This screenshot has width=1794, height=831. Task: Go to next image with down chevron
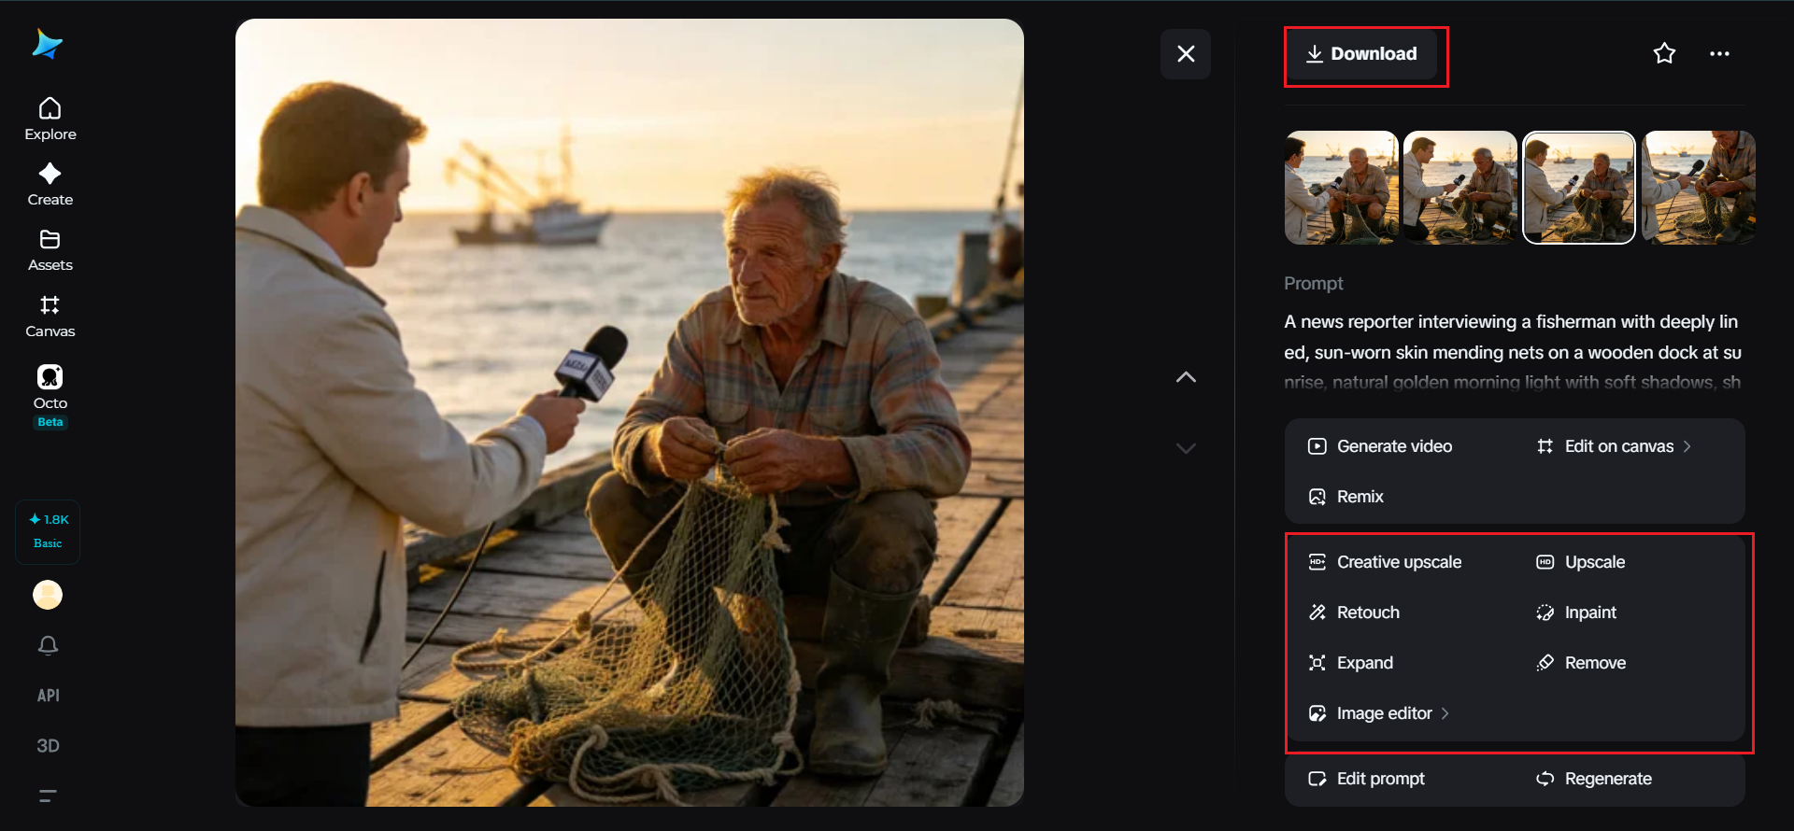tap(1186, 448)
